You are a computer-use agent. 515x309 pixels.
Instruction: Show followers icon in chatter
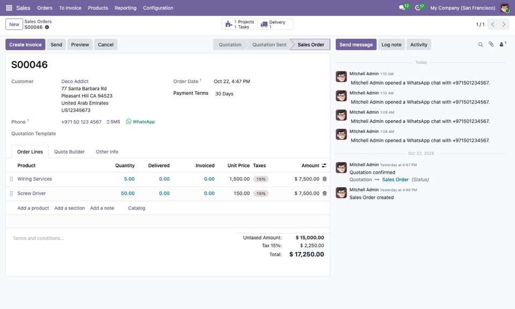503,44
